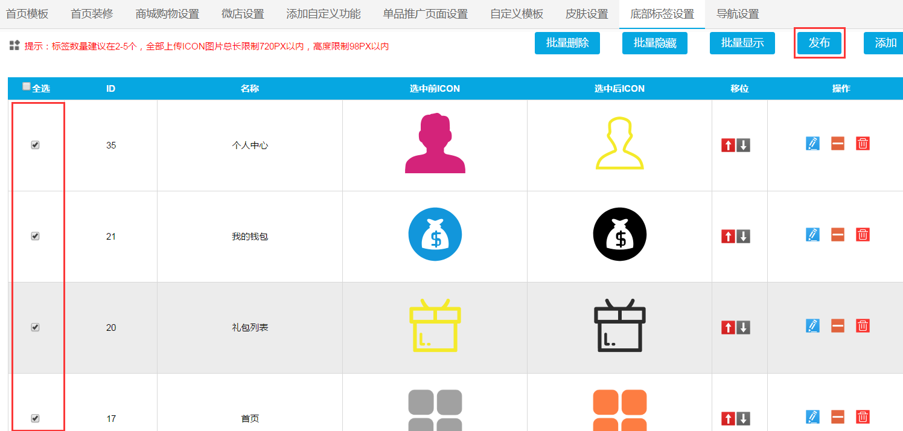Open the 自定义模板 tab

point(517,14)
